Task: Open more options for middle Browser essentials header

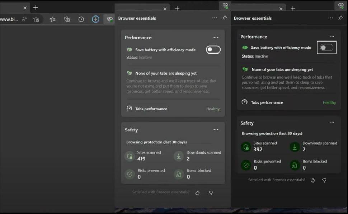Action: click(x=215, y=18)
